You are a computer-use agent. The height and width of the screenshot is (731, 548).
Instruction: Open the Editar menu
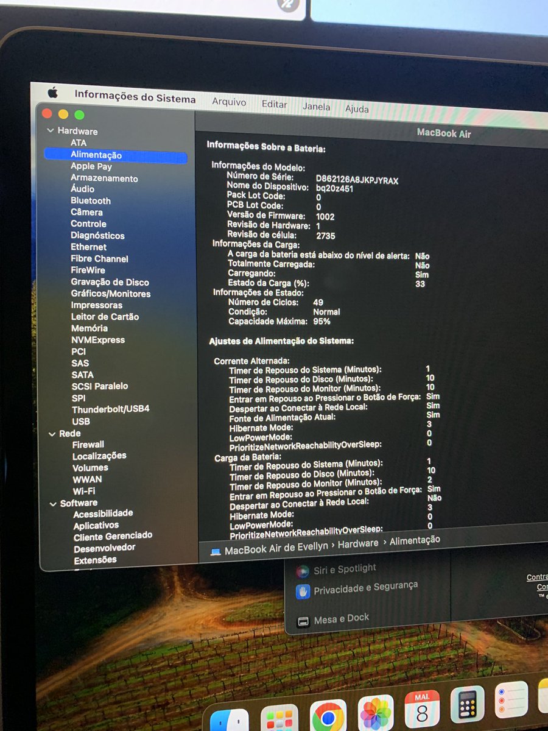click(x=274, y=104)
